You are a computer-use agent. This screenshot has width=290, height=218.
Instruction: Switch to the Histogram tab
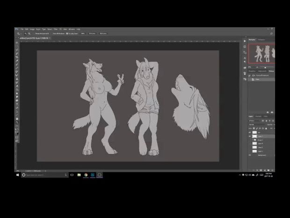point(261,40)
